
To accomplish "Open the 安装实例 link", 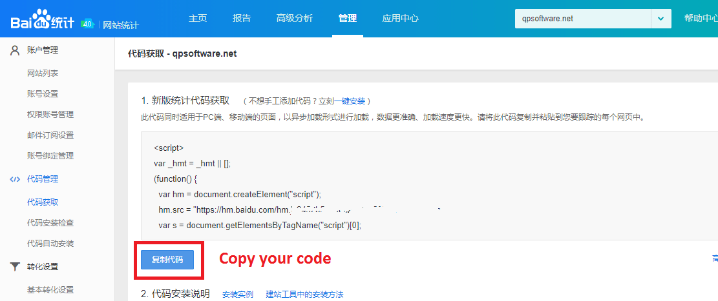I will pos(238,294).
